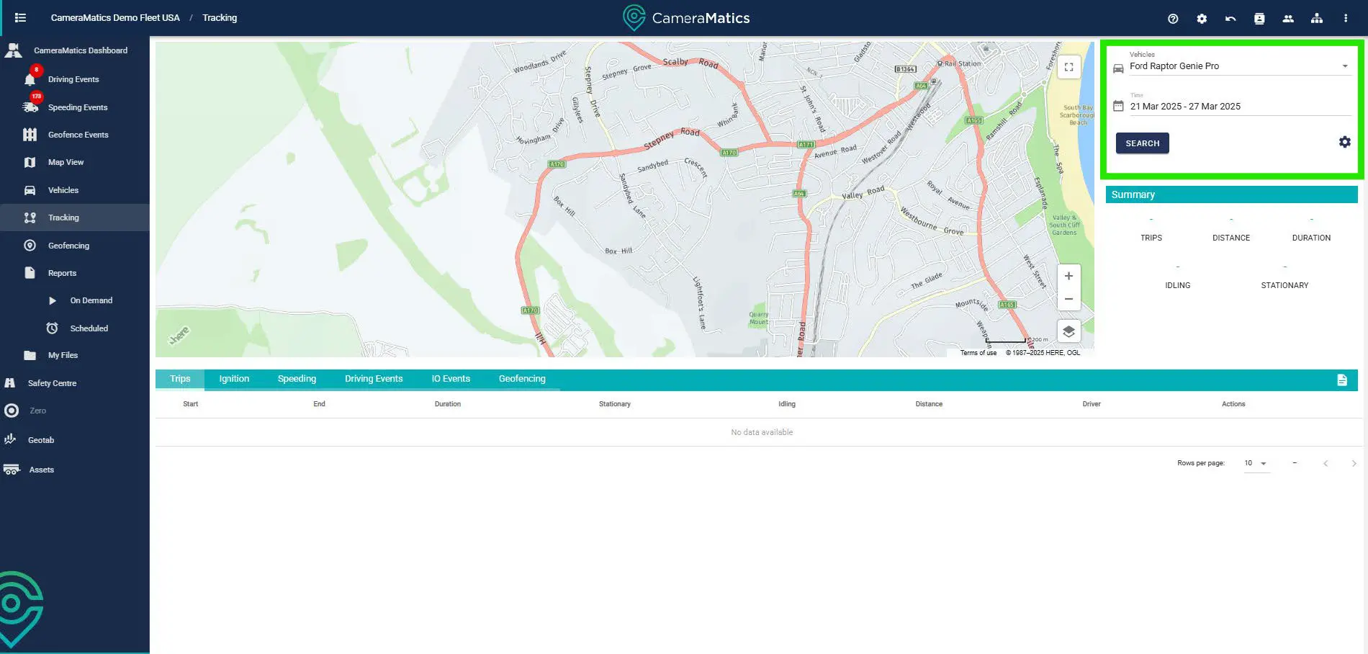Open the vertical three-dot more menu
Viewport: 1368px width, 654px height.
tap(1346, 19)
